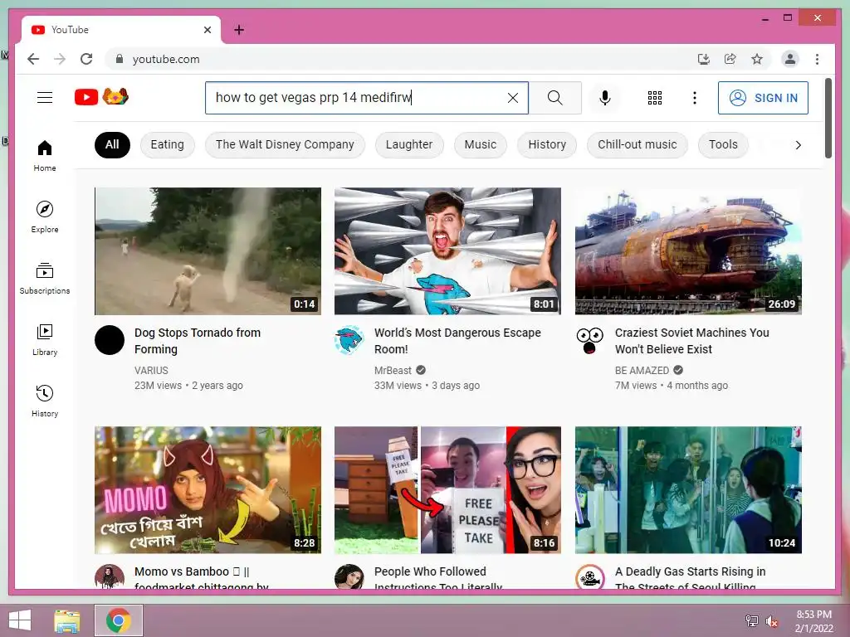The height and width of the screenshot is (637, 850).
Task: Select the Tools filter chip
Action: pos(723,144)
